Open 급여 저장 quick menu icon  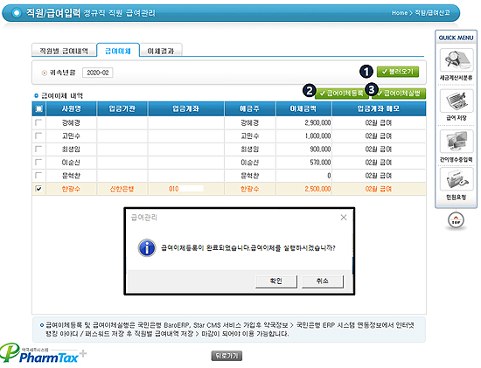coord(457,101)
